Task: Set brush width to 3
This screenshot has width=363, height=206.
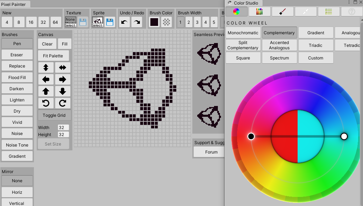Action: [x=197, y=22]
